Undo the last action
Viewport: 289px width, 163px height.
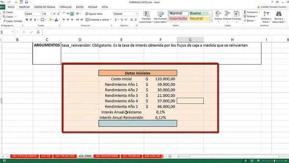(x=2, y=2)
